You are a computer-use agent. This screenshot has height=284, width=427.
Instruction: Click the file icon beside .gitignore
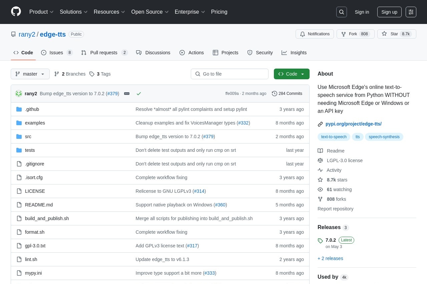[x=19, y=164]
